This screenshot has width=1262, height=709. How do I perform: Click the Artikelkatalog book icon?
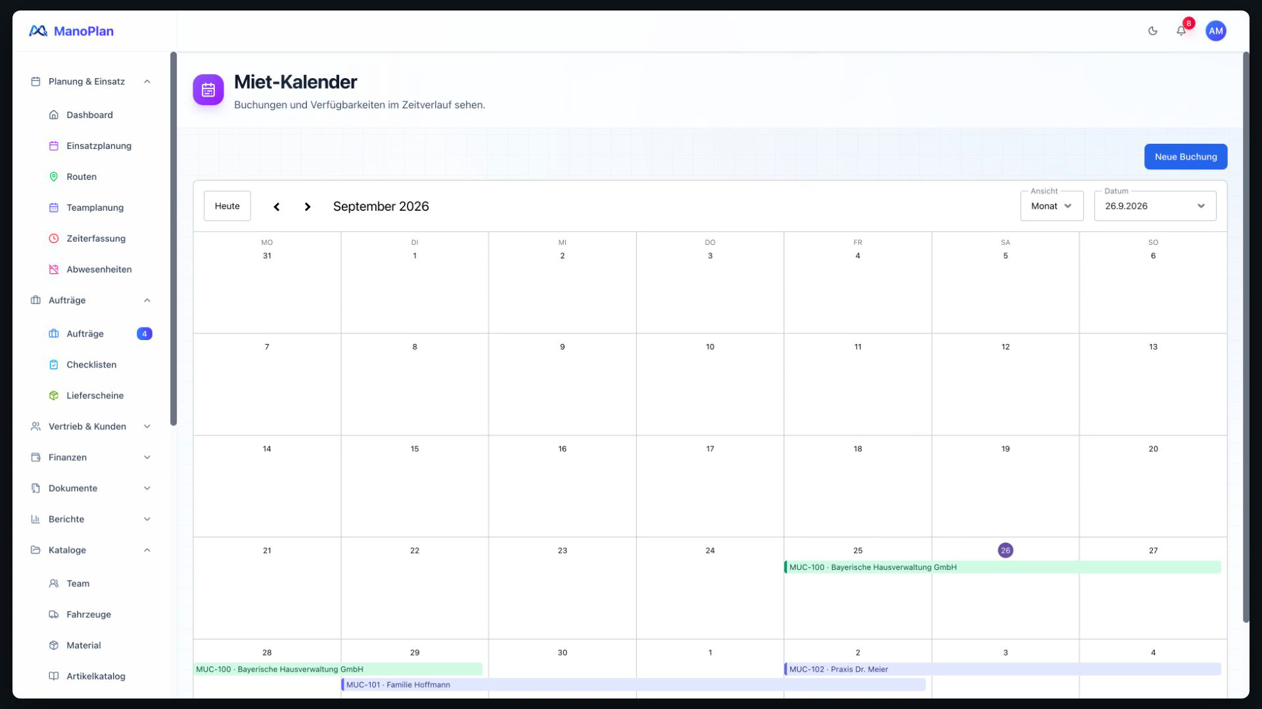54,676
